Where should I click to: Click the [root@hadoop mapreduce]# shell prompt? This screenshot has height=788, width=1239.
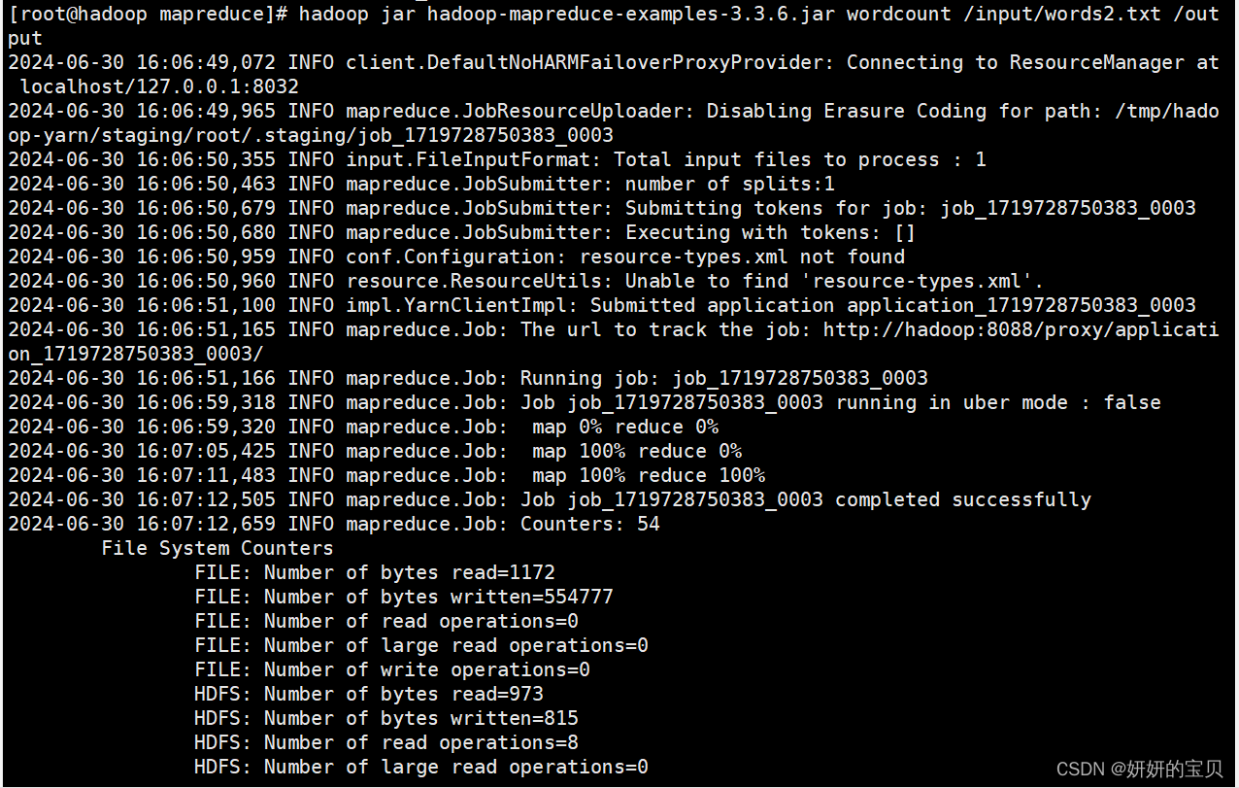[147, 14]
